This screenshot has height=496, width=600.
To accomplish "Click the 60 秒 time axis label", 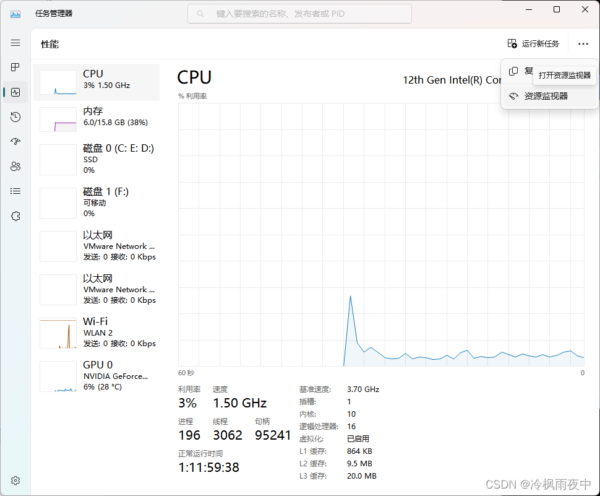I will pos(186,373).
